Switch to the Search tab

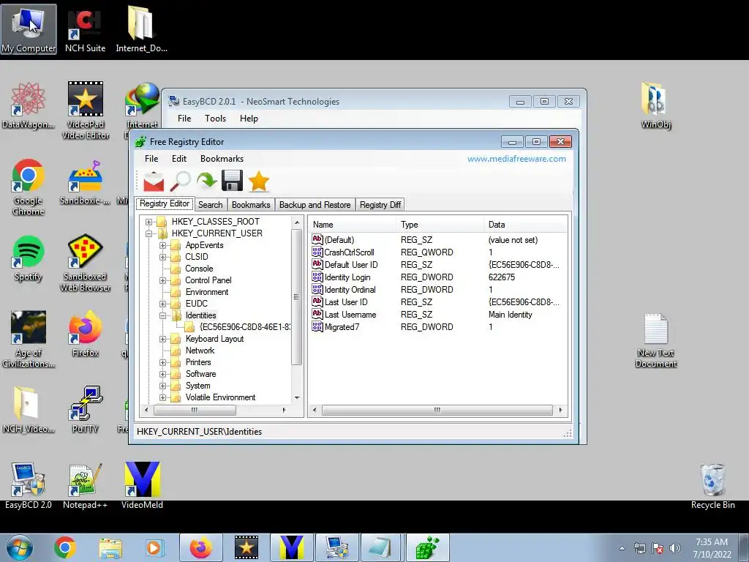click(210, 205)
